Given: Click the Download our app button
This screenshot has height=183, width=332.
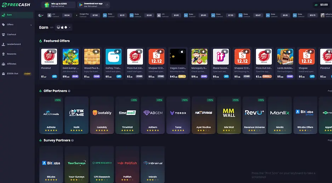Looking at the screenshot, I should (x=93, y=5).
